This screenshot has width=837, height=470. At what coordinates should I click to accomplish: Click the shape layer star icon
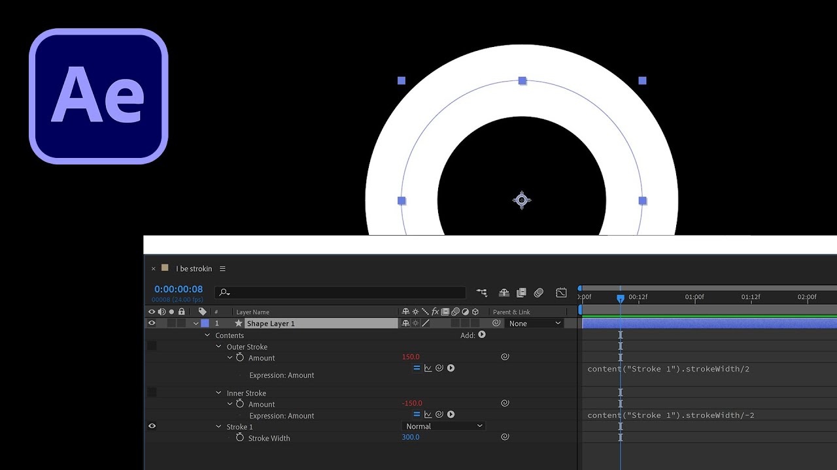(x=239, y=323)
